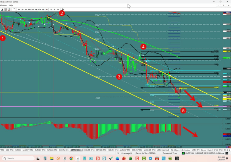Open the SP500 RF6 tab
The width and height of the screenshot is (231, 162).
[217, 150]
